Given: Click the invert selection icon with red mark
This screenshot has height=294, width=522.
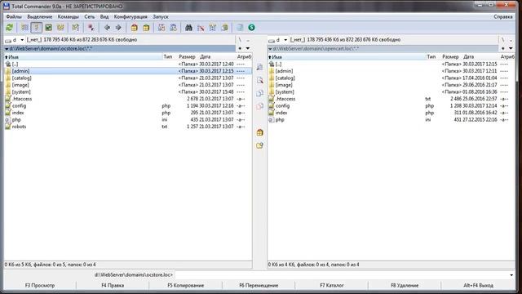Looking at the screenshot, I should coord(91,28).
